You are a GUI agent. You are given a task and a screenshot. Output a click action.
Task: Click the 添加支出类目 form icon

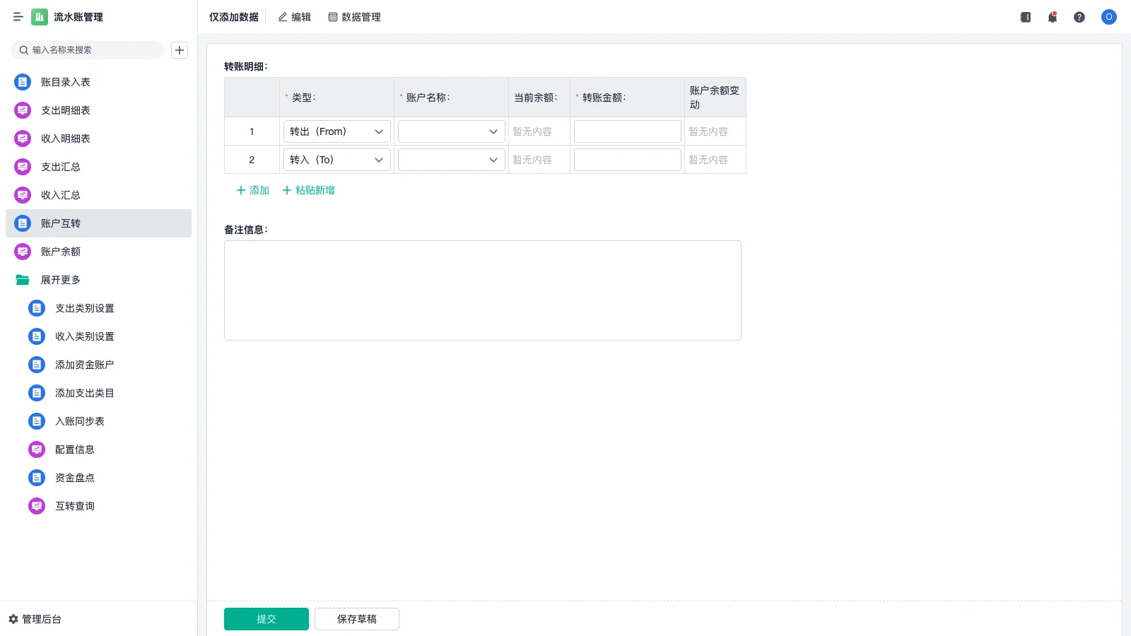[37, 393]
